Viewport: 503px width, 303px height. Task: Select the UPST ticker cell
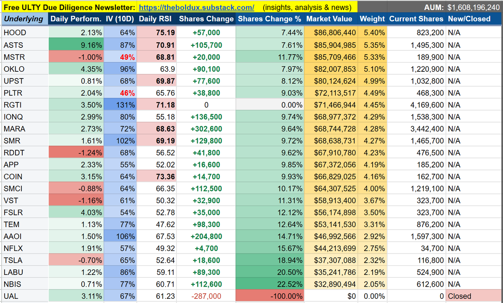click(24, 81)
